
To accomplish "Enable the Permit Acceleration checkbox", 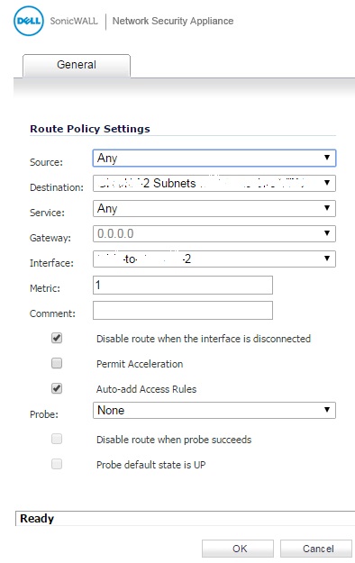I will tap(57, 363).
